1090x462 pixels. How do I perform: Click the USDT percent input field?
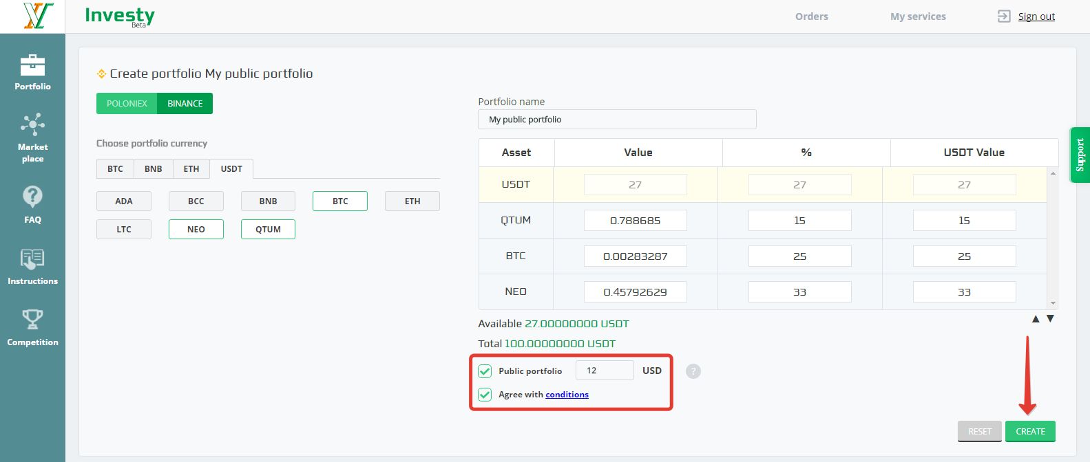(x=799, y=185)
